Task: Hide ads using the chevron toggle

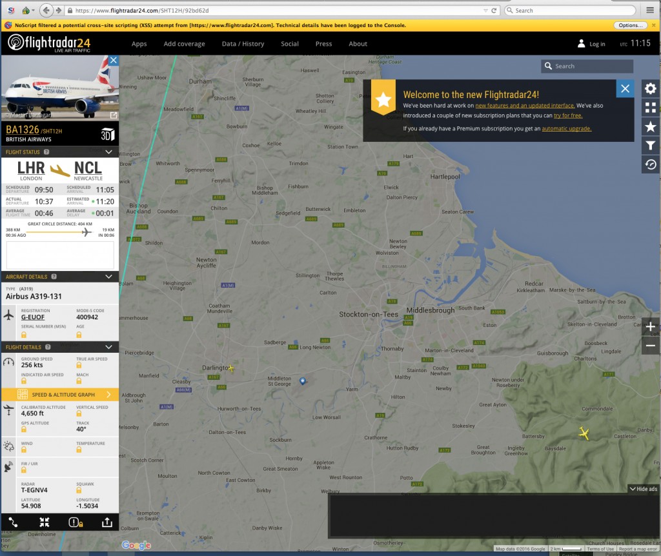Action: (644, 489)
